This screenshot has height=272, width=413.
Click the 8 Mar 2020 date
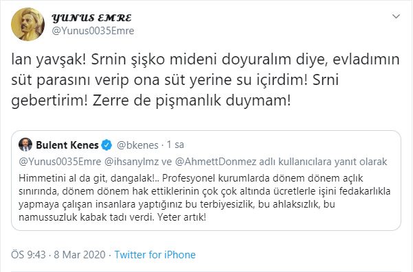tap(80, 255)
